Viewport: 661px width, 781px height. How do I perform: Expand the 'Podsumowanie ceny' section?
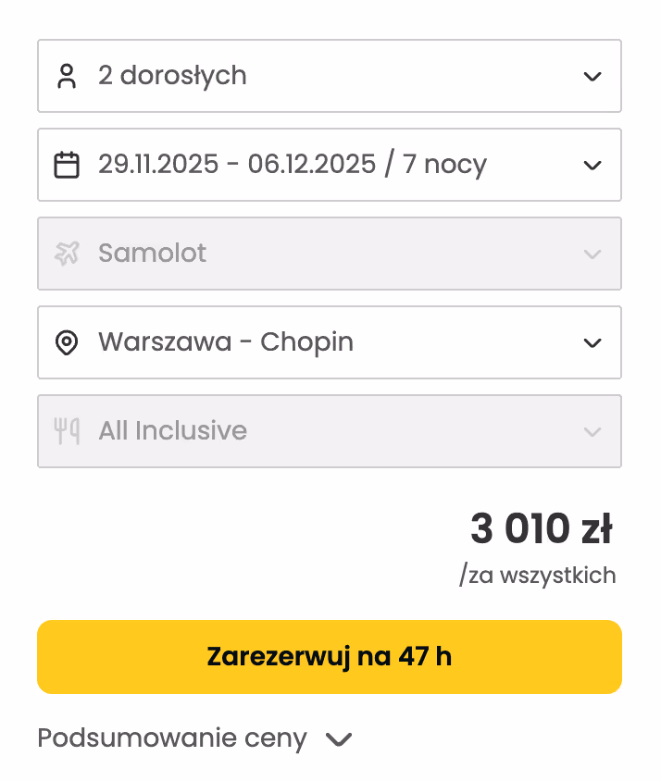[x=170, y=738]
